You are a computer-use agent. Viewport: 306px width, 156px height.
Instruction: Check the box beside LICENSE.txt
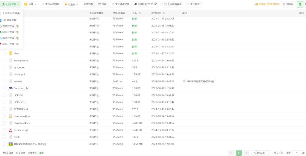(x=4, y=102)
